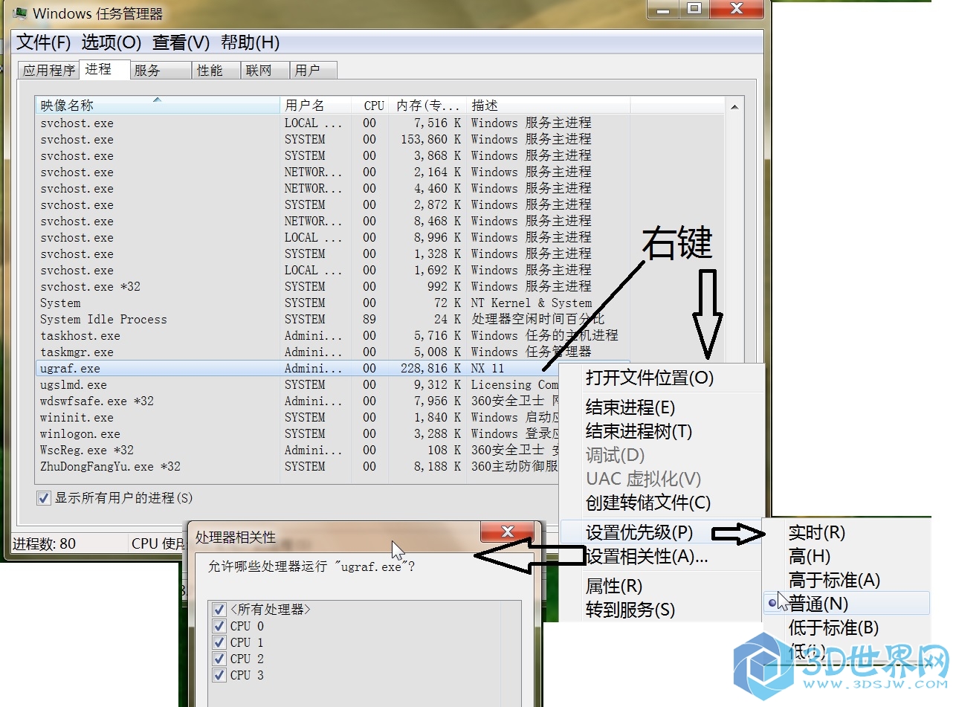Viewport: 956px width, 707px height.
Task: Close the Windows 任务管理器 window
Action: 736,9
